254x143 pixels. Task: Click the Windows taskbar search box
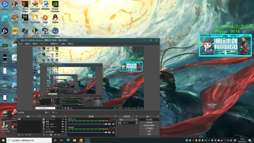(x=29, y=140)
